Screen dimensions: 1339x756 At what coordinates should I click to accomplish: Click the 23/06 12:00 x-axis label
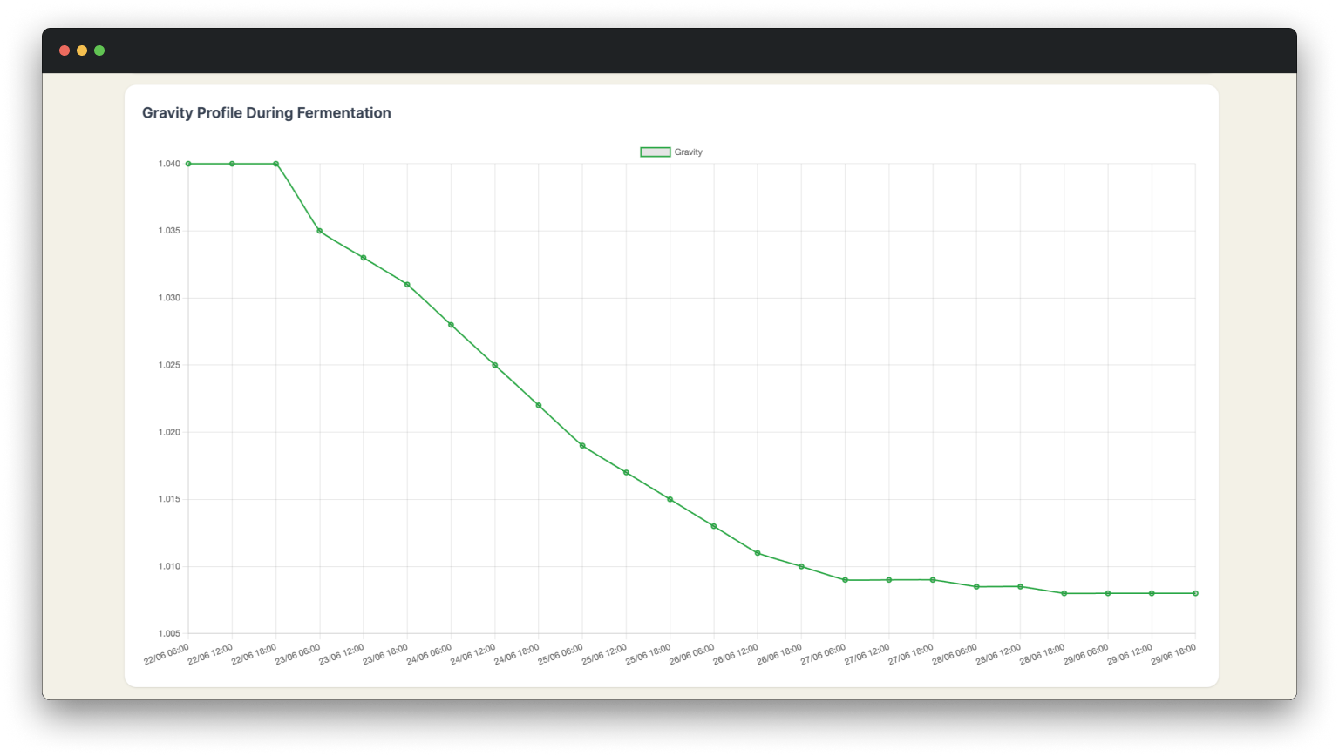(x=342, y=655)
